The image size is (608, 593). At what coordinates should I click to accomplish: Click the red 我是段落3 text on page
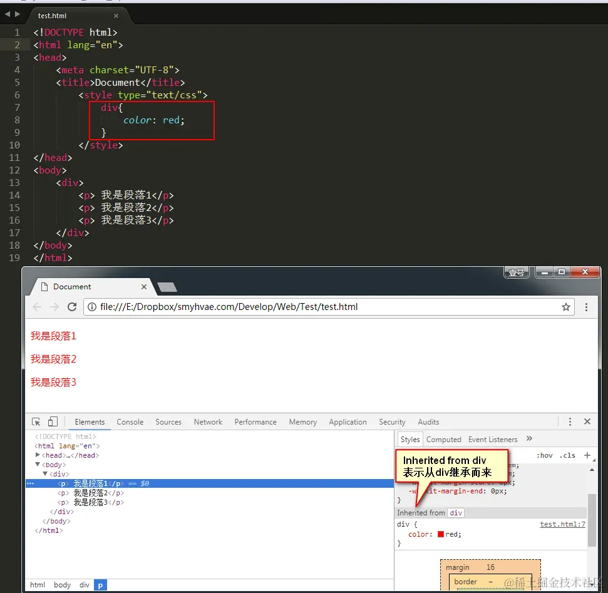pos(53,383)
